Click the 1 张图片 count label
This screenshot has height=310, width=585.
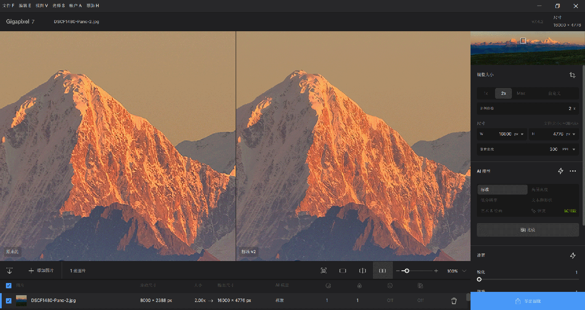(x=78, y=271)
